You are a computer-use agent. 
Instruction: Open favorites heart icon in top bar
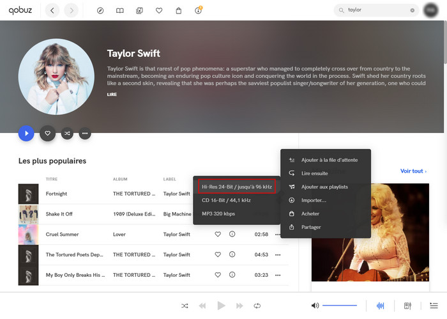pyautogui.click(x=159, y=10)
